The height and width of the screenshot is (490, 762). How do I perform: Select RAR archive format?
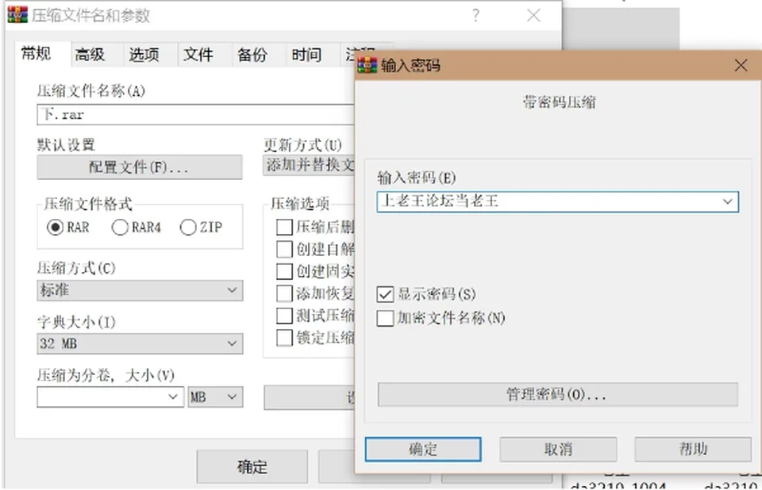55,227
